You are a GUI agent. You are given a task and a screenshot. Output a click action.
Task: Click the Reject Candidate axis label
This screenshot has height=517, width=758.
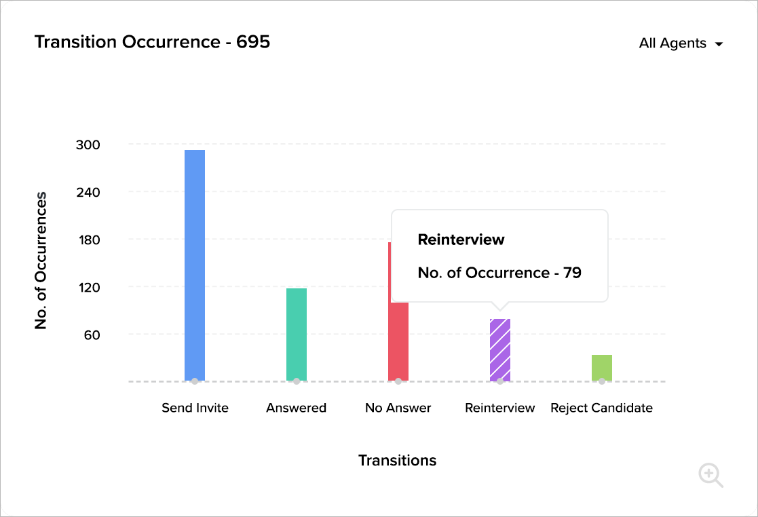(x=602, y=408)
